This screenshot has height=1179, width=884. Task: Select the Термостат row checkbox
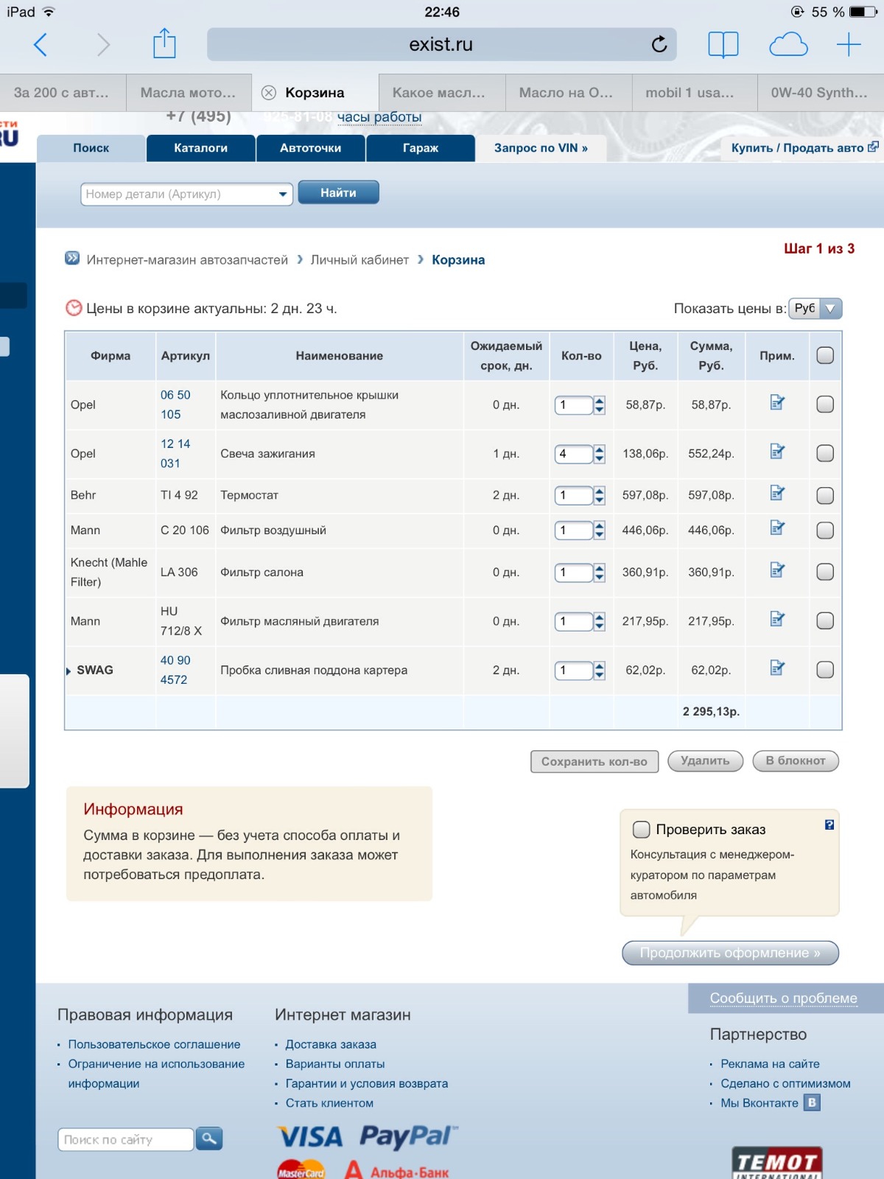tap(825, 495)
